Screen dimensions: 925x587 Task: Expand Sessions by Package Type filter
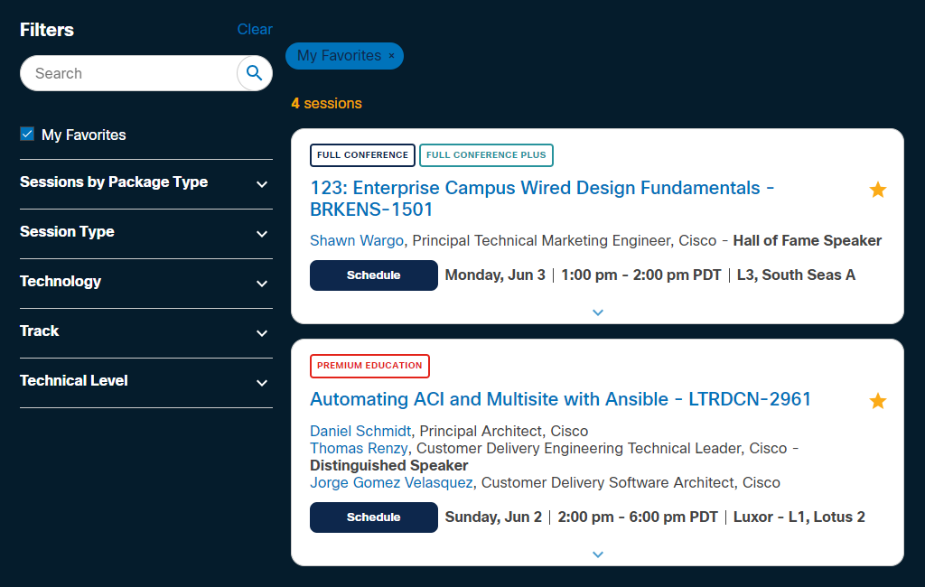click(145, 183)
